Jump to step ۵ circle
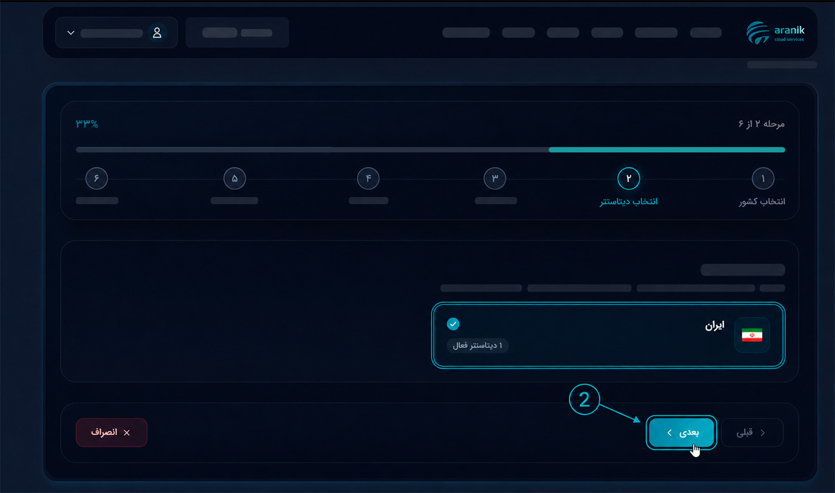Image resolution: width=835 pixels, height=493 pixels. (x=234, y=178)
